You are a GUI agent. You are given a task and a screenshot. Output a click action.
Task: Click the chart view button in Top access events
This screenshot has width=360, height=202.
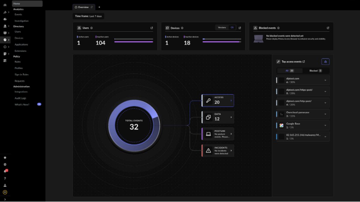325,62
